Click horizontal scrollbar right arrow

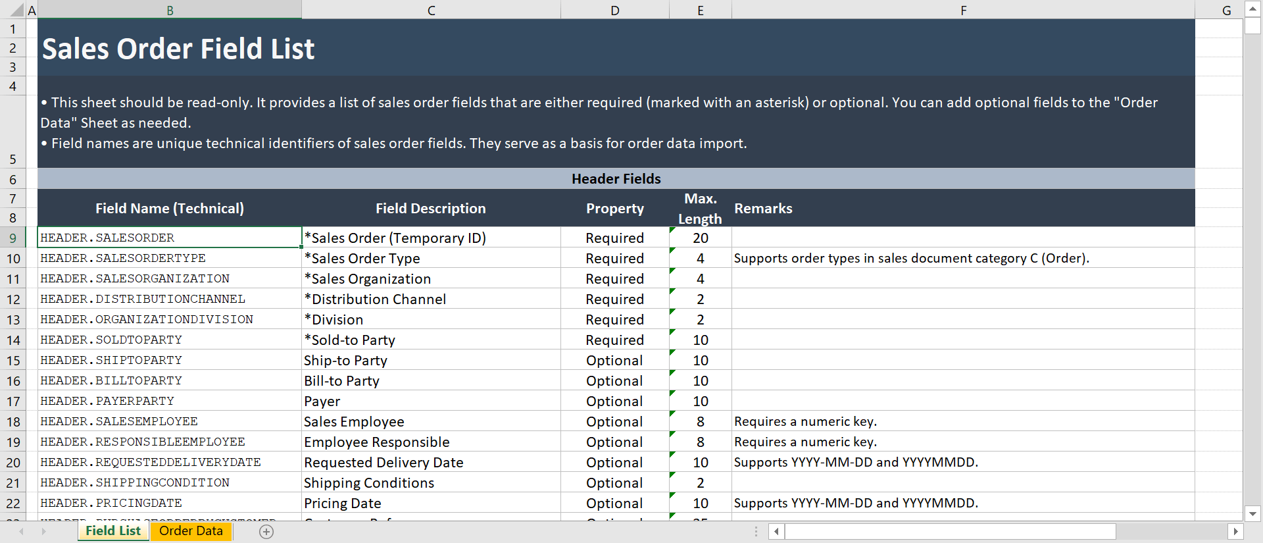[1235, 531]
